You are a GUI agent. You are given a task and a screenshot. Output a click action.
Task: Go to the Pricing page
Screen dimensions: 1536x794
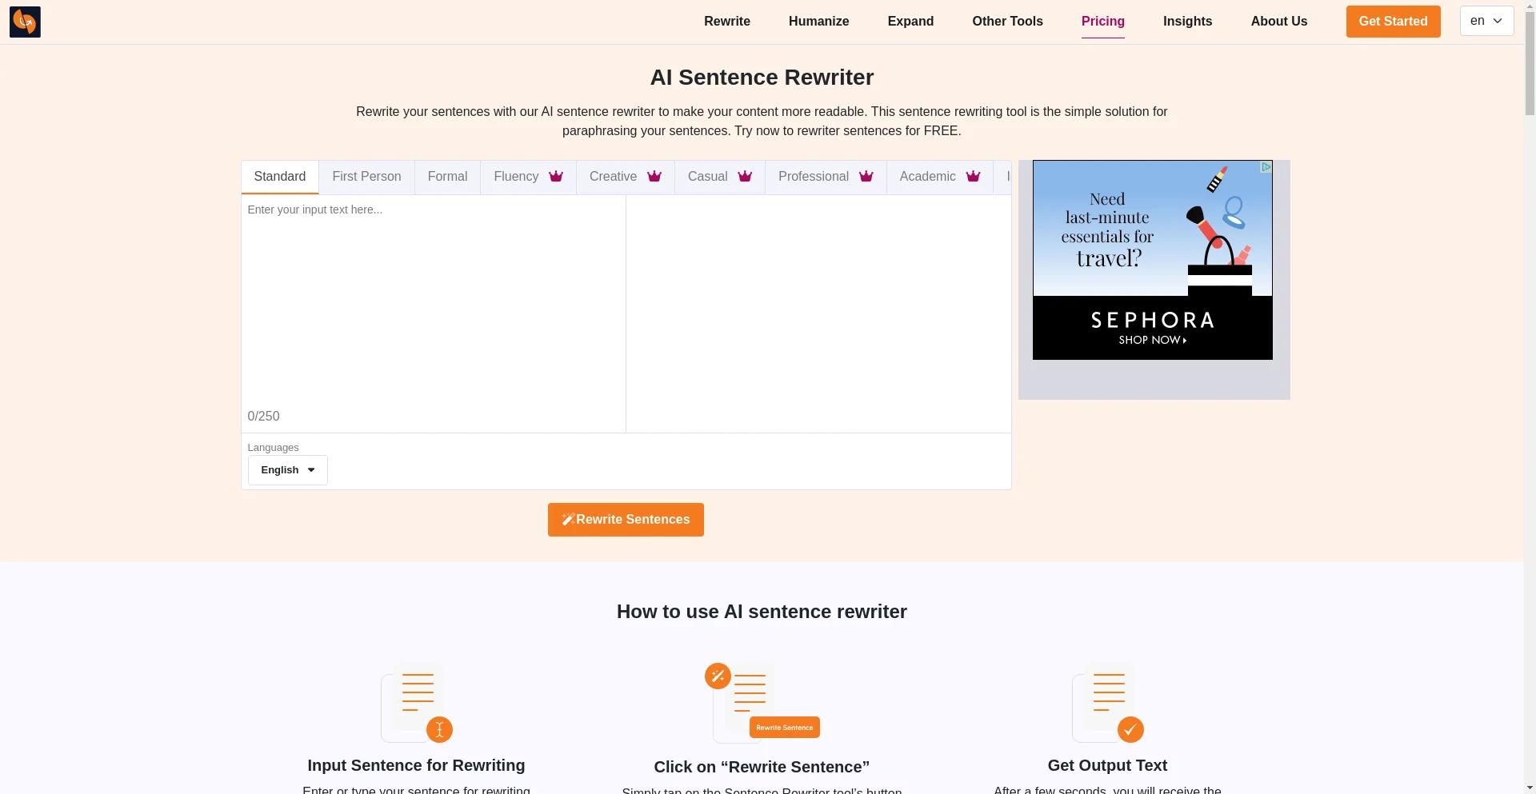(x=1103, y=22)
